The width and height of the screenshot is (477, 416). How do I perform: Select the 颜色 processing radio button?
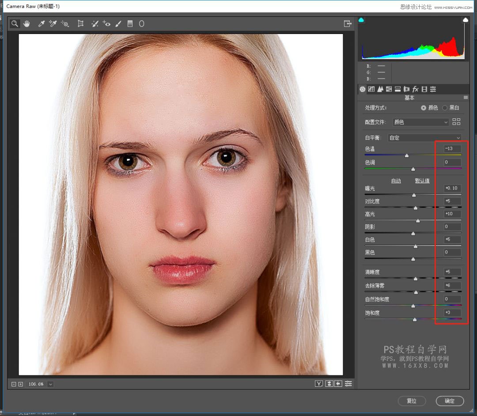(424, 108)
